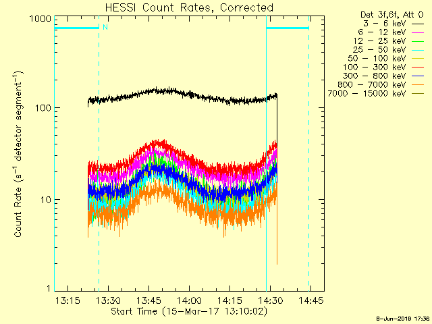This screenshot has width=432, height=324.
Task: Click the red line swatch for 100 - 300 keV
Action: (418, 67)
